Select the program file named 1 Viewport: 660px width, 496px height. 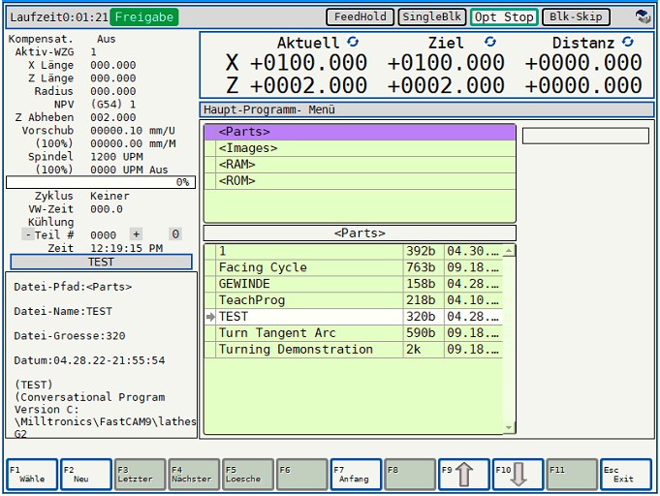[354, 251]
